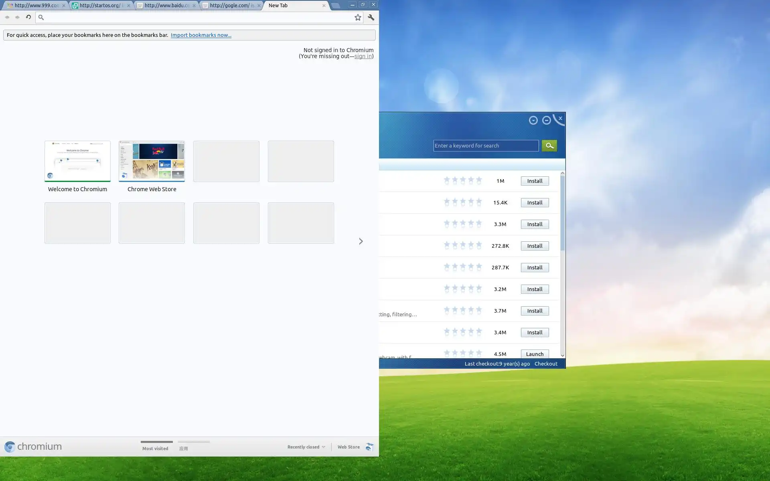
Task: Click round dropdown-arrow icon in software center
Action: (x=533, y=120)
